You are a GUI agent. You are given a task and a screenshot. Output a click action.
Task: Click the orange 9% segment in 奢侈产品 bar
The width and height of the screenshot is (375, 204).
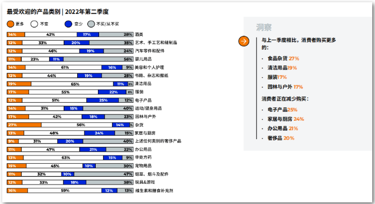pyautogui.click(x=13, y=141)
